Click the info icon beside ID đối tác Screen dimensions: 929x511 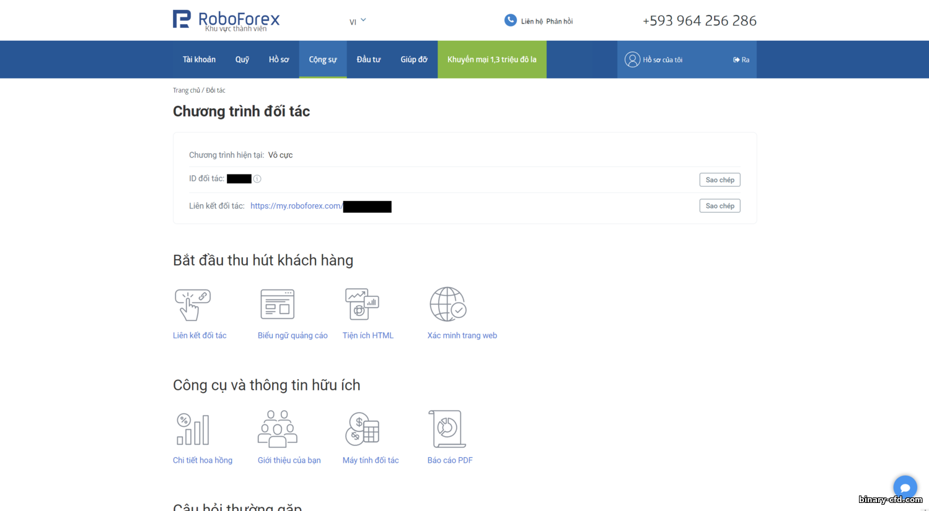coord(257,179)
